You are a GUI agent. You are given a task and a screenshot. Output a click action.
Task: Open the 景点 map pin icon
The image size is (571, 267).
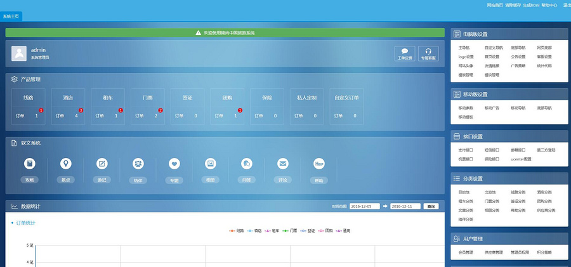pyautogui.click(x=66, y=164)
